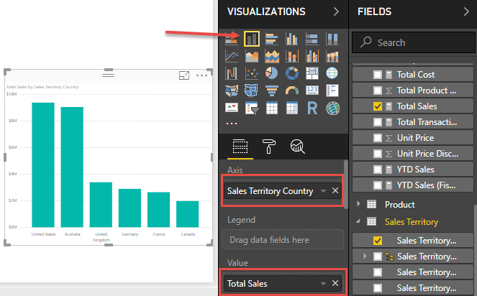Collapse the Visualizations pane with chevron
The height and width of the screenshot is (296, 477).
335,11
